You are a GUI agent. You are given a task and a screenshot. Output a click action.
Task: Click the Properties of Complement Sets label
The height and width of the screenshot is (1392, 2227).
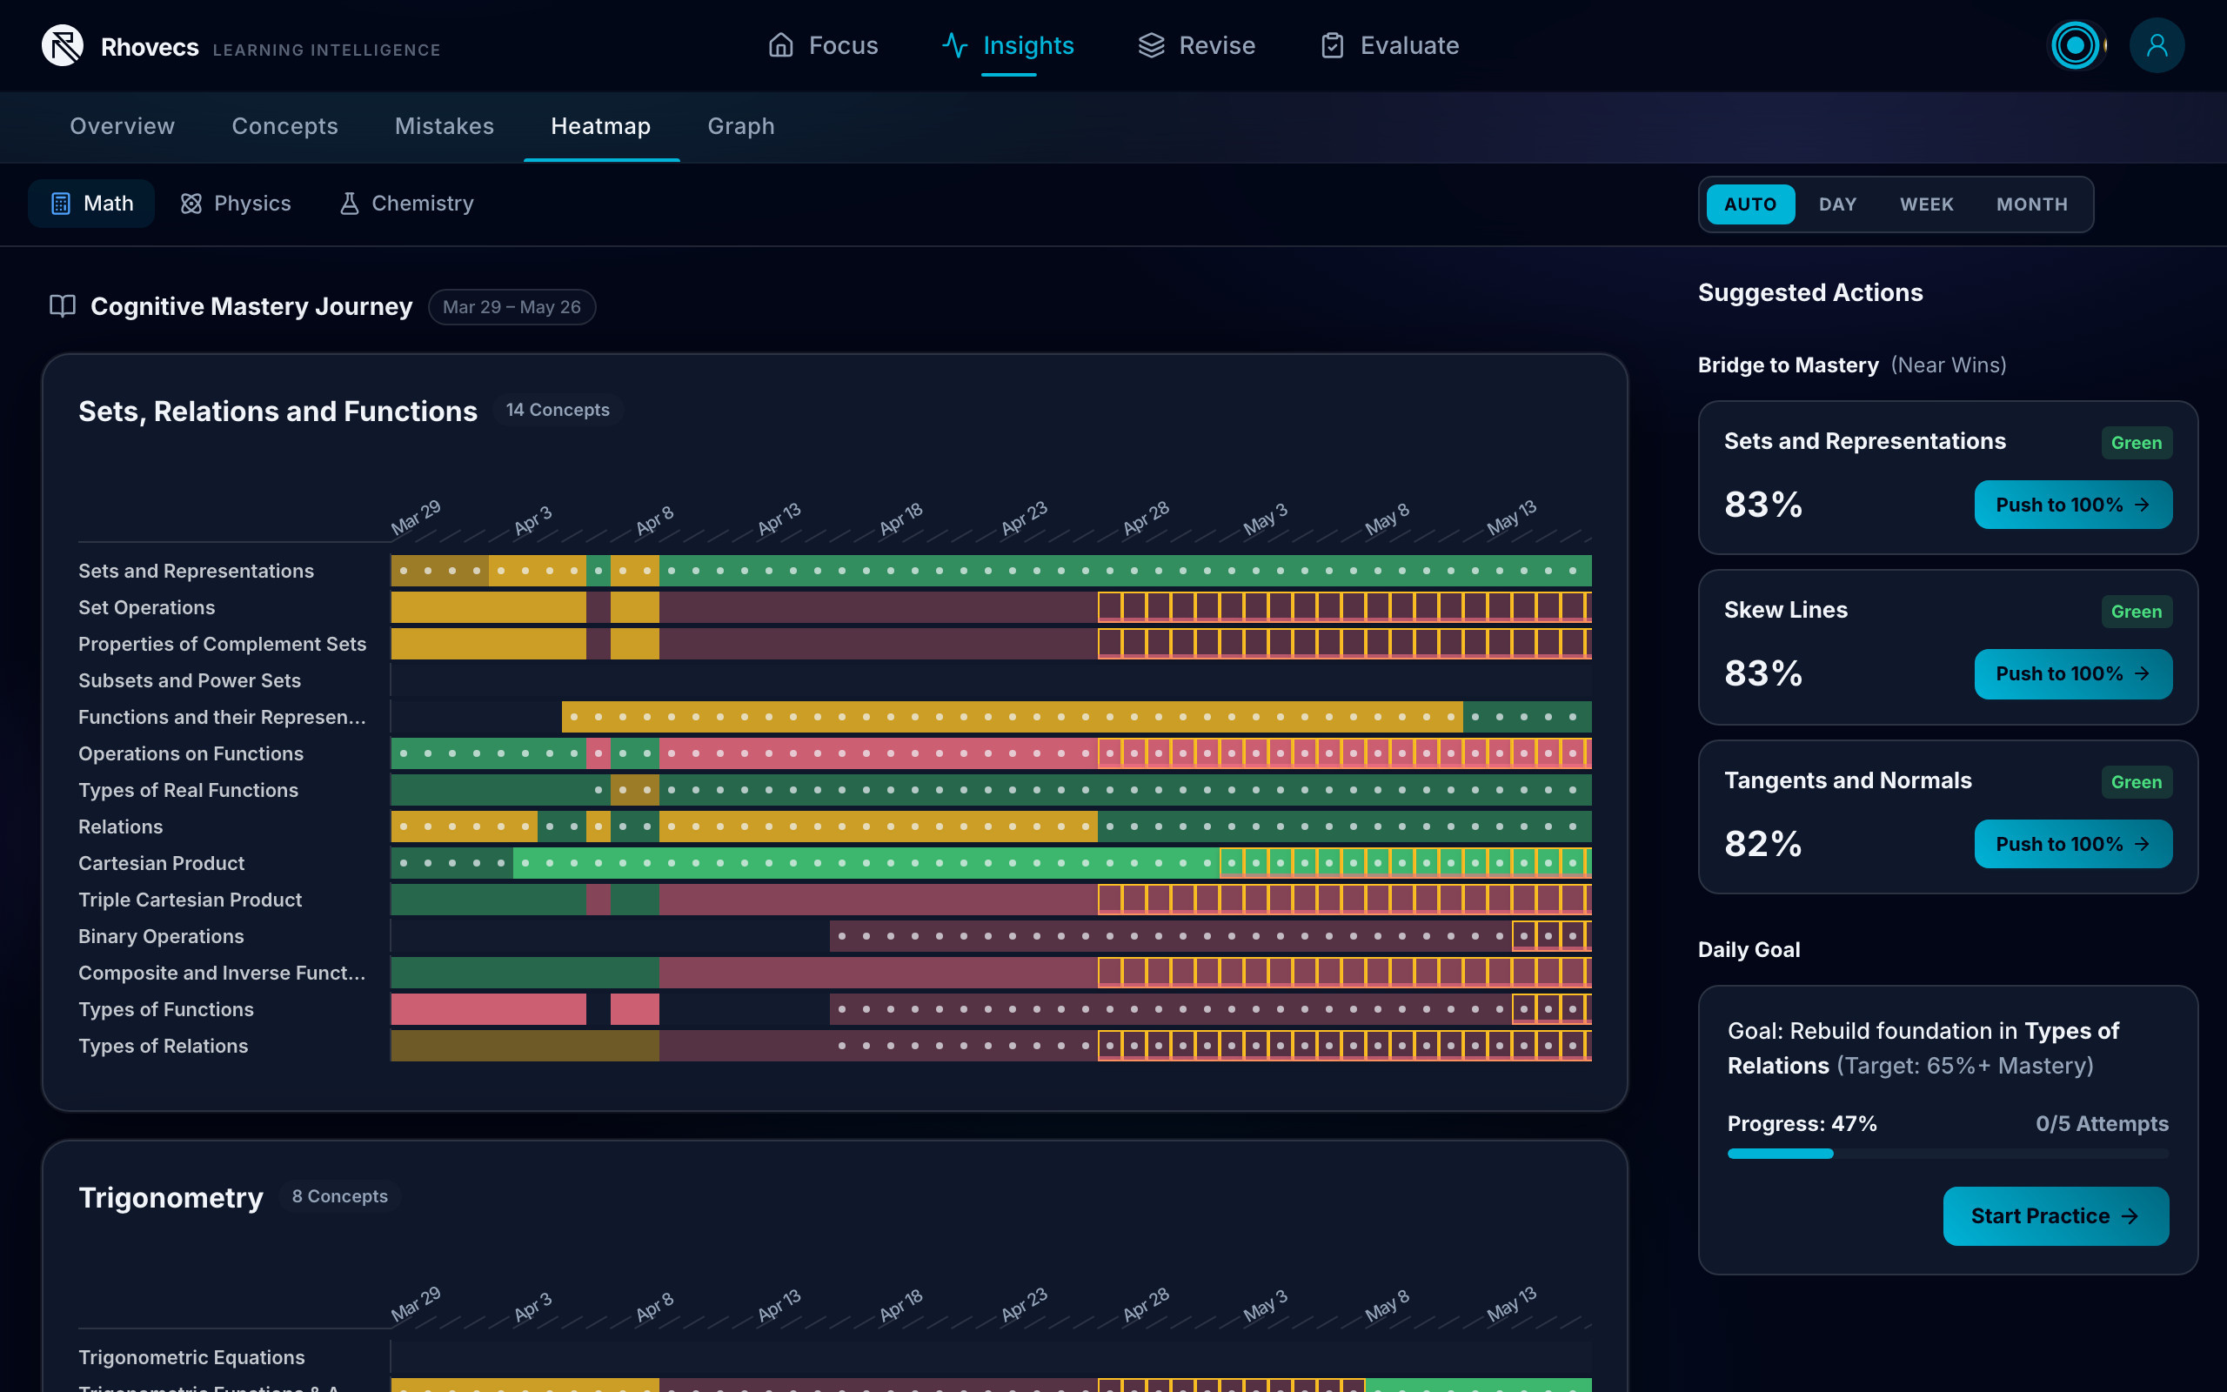tap(222, 645)
